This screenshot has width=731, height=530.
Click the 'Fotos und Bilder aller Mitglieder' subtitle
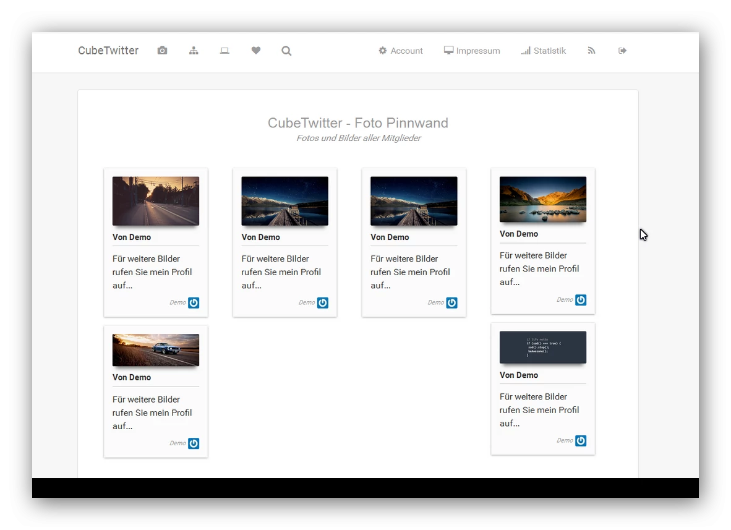(359, 138)
